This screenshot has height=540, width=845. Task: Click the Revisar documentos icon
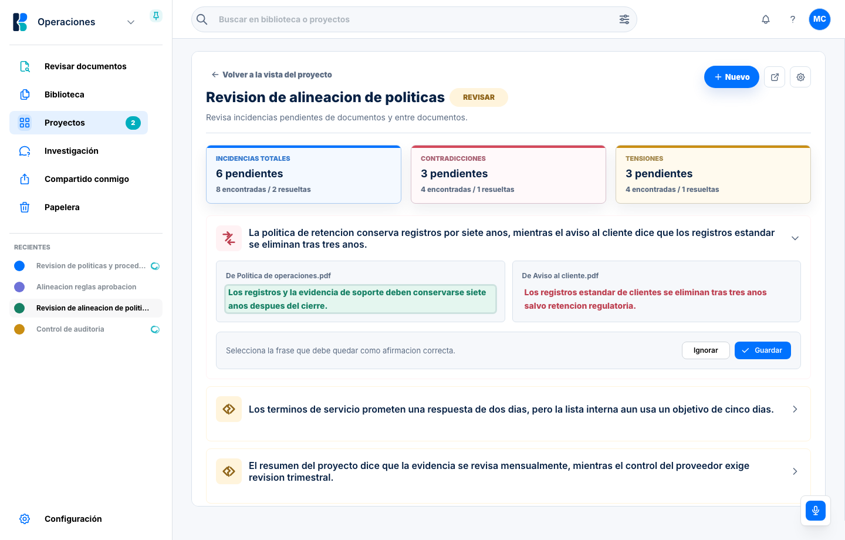point(25,66)
